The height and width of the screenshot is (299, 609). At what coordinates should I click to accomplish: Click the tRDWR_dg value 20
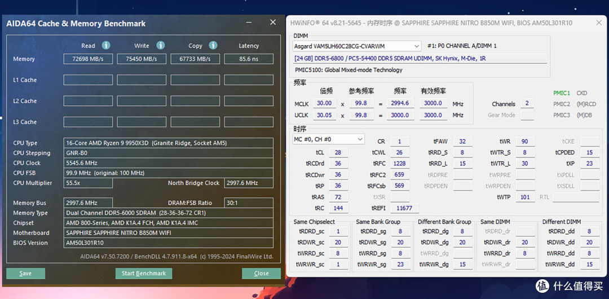pos(462,242)
